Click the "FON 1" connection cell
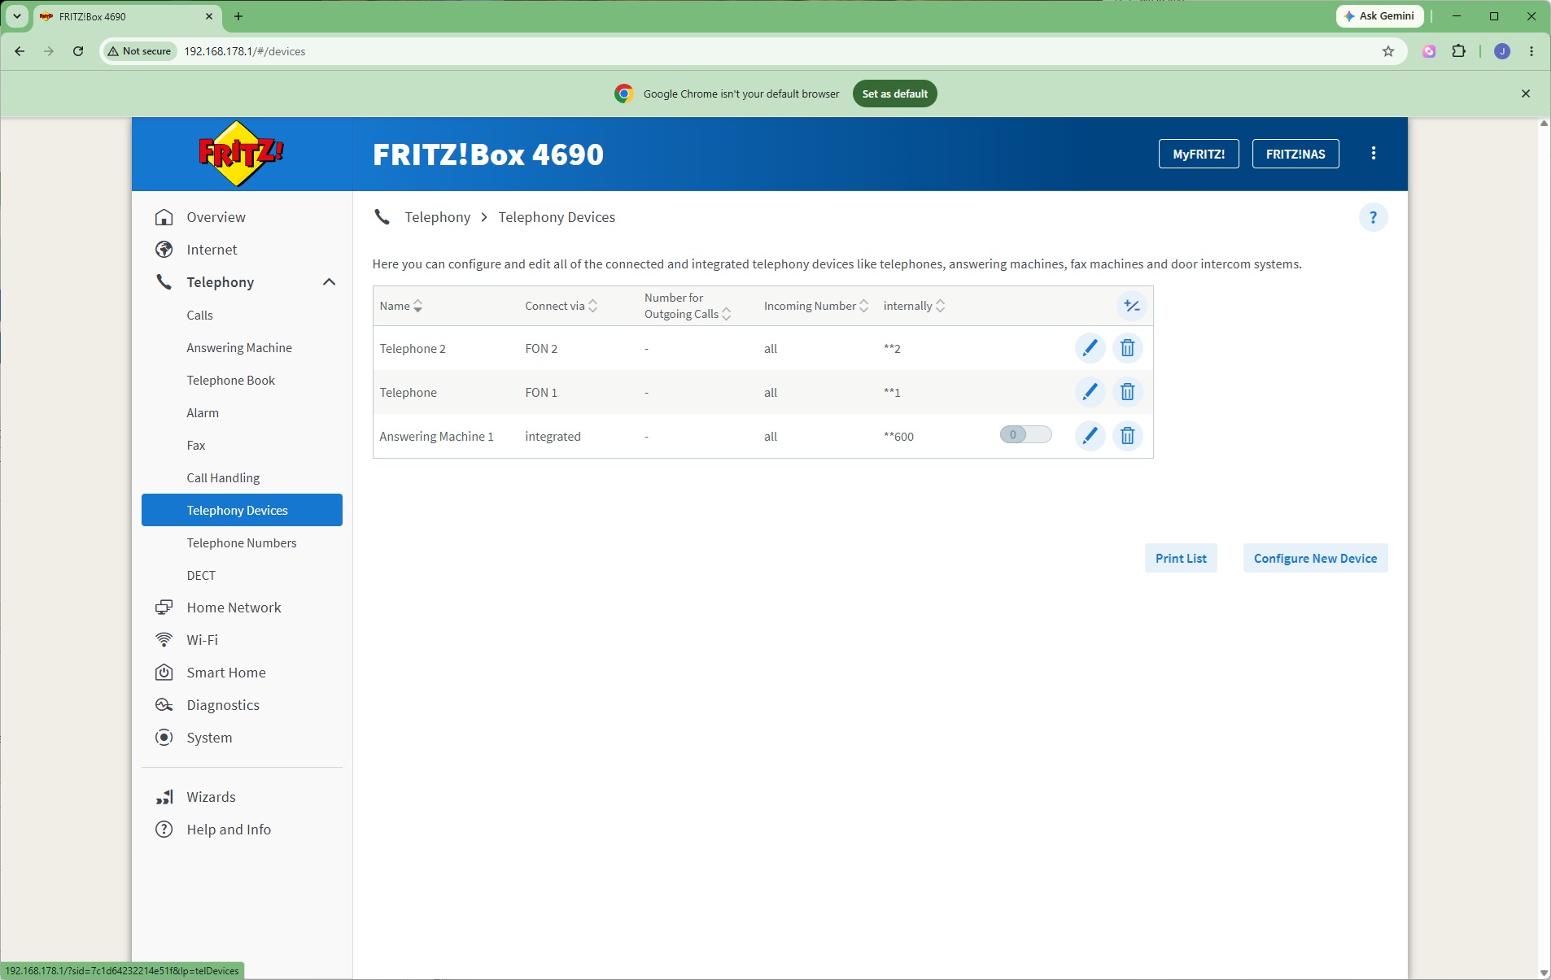 point(541,393)
